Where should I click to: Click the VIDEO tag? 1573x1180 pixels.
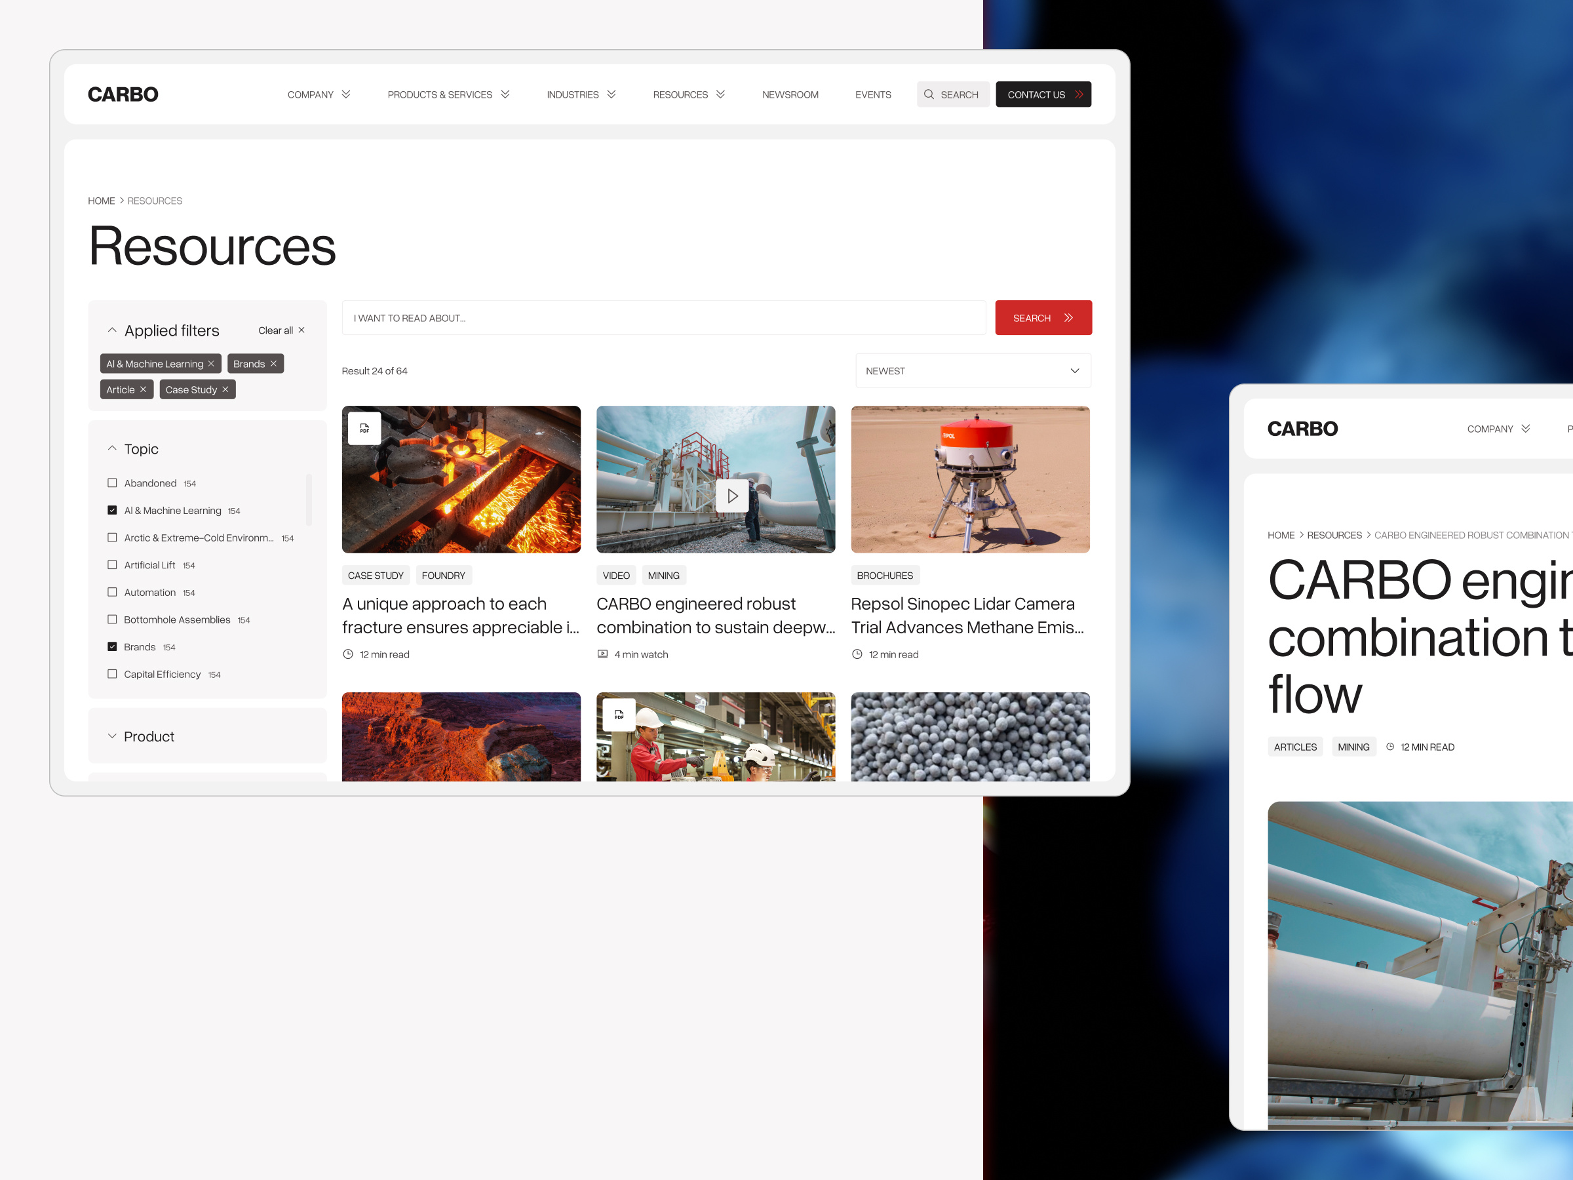617,576
